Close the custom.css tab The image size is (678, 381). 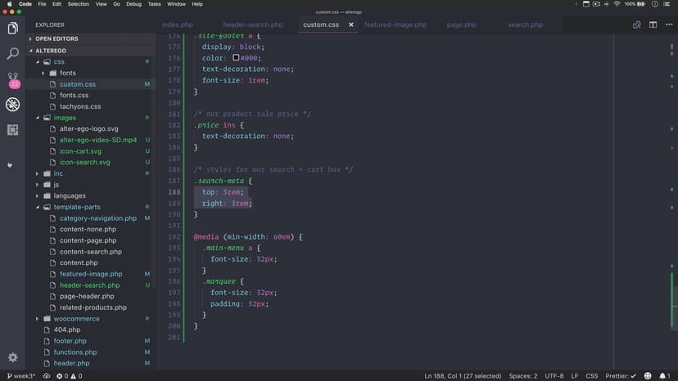coord(351,25)
